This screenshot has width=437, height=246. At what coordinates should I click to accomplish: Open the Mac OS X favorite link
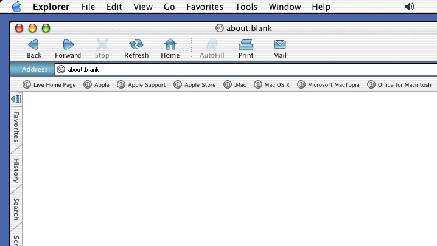coord(271,84)
